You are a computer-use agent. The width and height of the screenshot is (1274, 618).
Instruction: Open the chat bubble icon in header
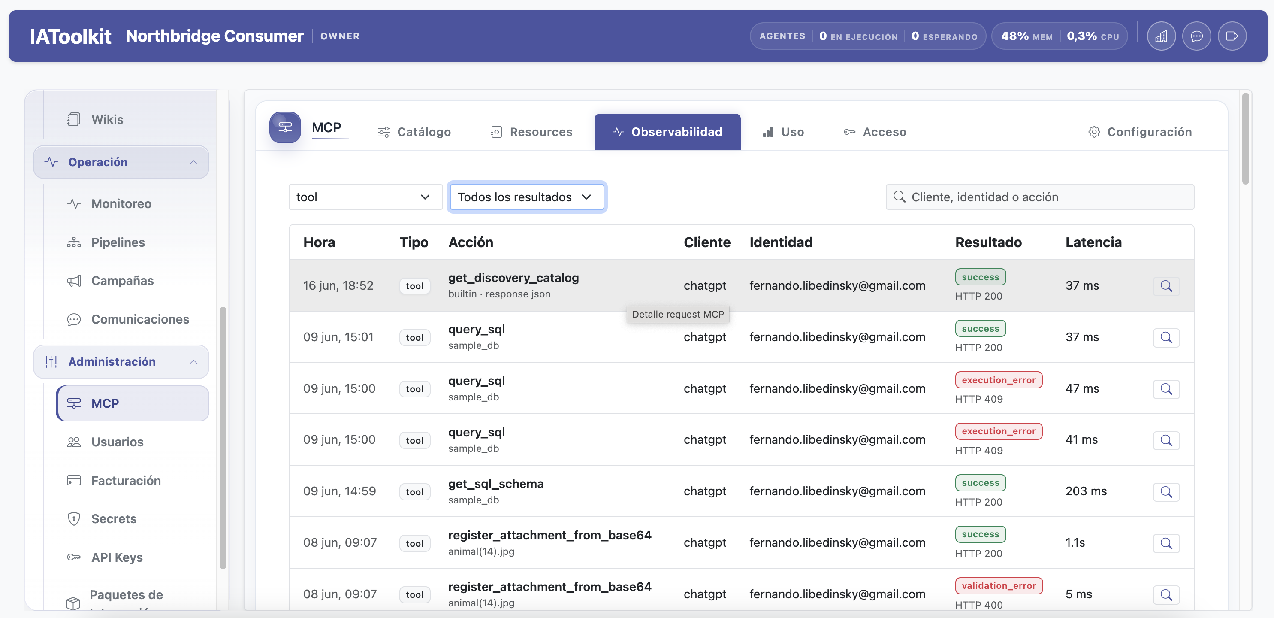click(1196, 36)
